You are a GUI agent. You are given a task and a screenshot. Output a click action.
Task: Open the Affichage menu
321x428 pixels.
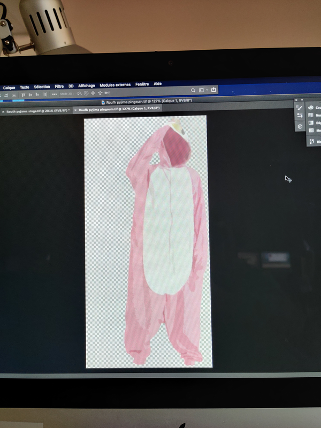(x=87, y=86)
